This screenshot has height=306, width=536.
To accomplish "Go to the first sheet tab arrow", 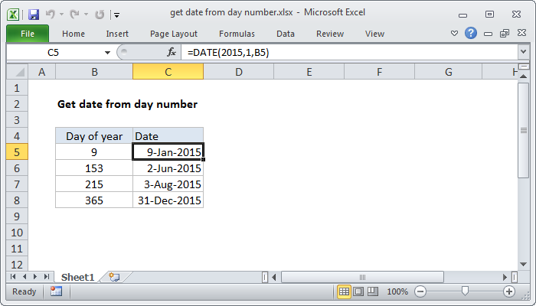I will coord(13,277).
